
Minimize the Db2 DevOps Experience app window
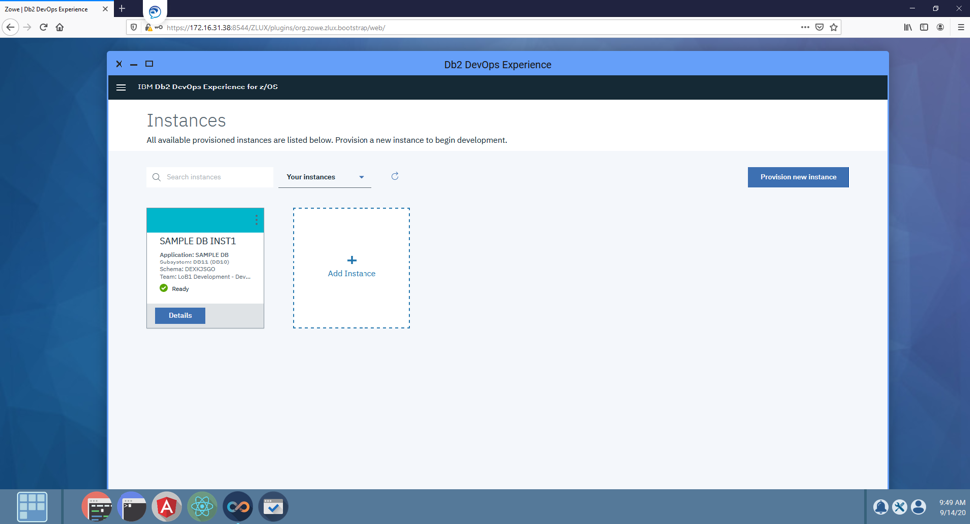[133, 64]
